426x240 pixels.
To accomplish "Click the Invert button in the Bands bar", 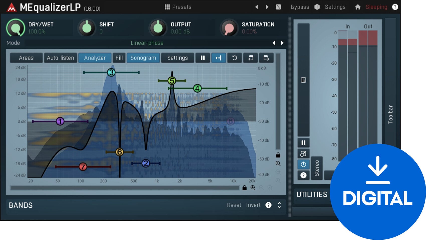I will (253, 205).
